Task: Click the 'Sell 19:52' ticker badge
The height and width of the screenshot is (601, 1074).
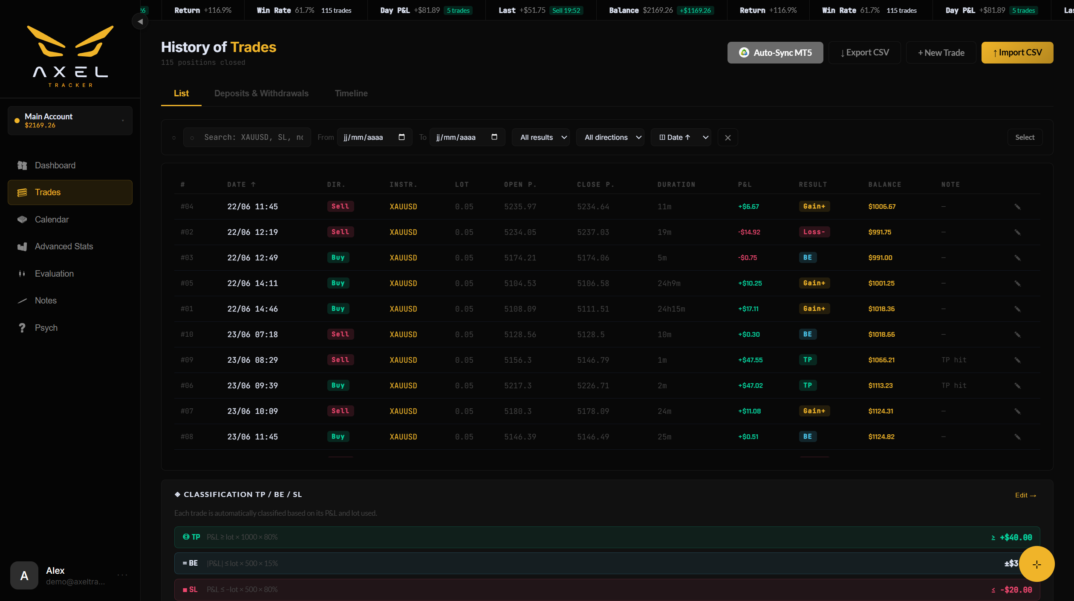Action: 566,10
